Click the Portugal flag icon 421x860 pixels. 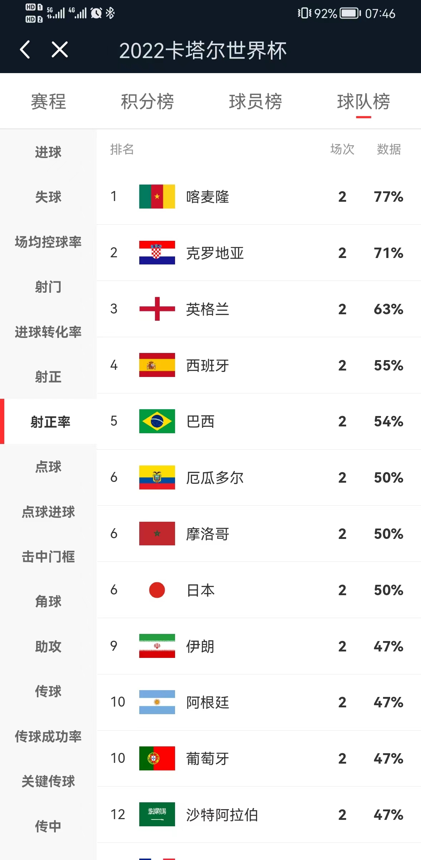click(156, 759)
